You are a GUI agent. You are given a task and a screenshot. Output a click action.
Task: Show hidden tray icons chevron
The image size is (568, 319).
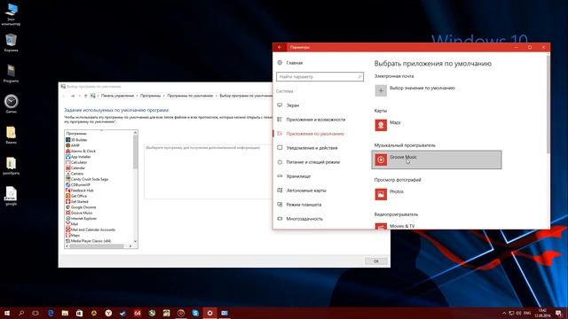coord(504,313)
